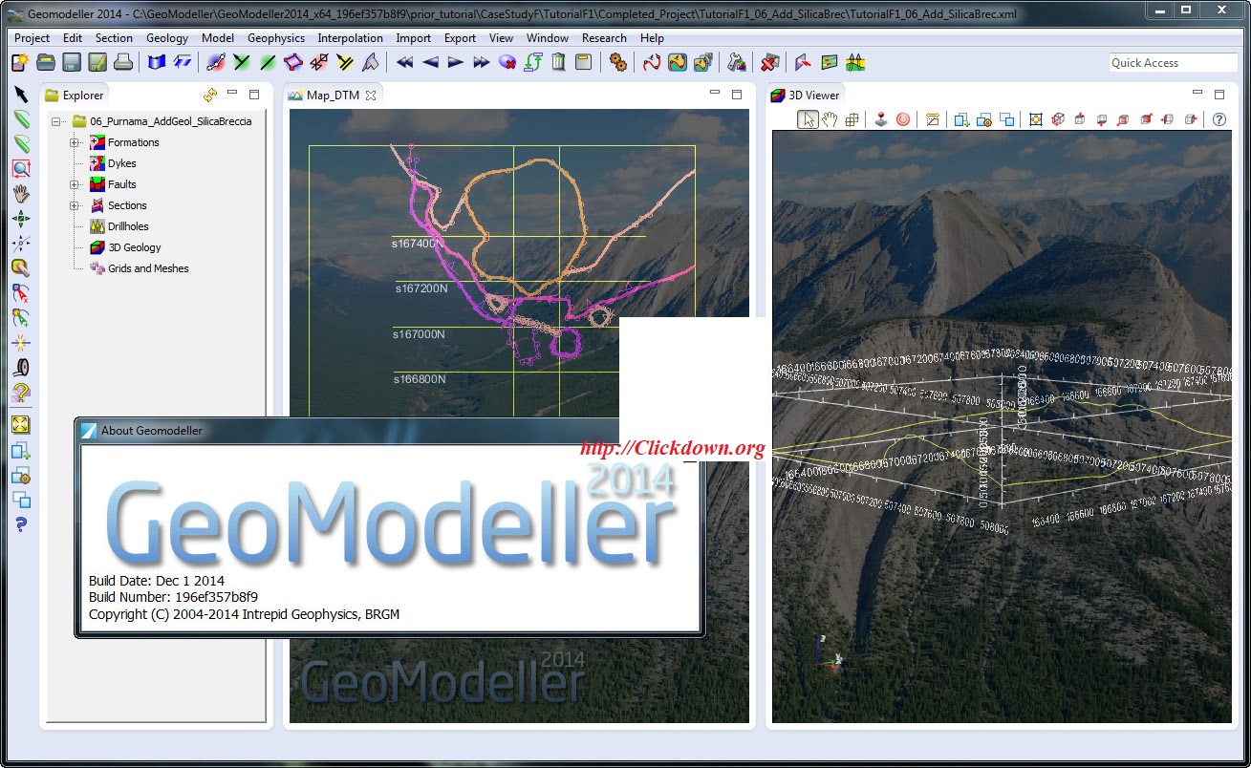Open the Help menu
This screenshot has width=1251, height=768.
point(653,38)
